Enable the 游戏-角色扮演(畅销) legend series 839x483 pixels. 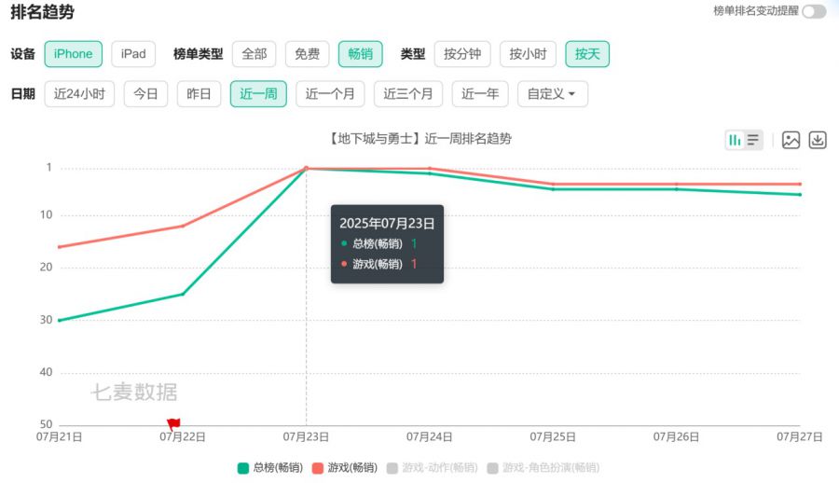pos(543,468)
